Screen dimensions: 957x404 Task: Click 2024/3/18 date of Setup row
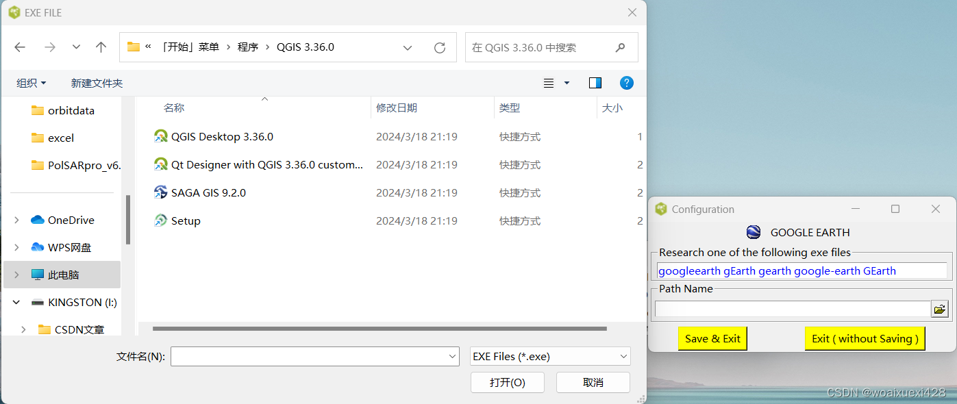[x=417, y=220]
